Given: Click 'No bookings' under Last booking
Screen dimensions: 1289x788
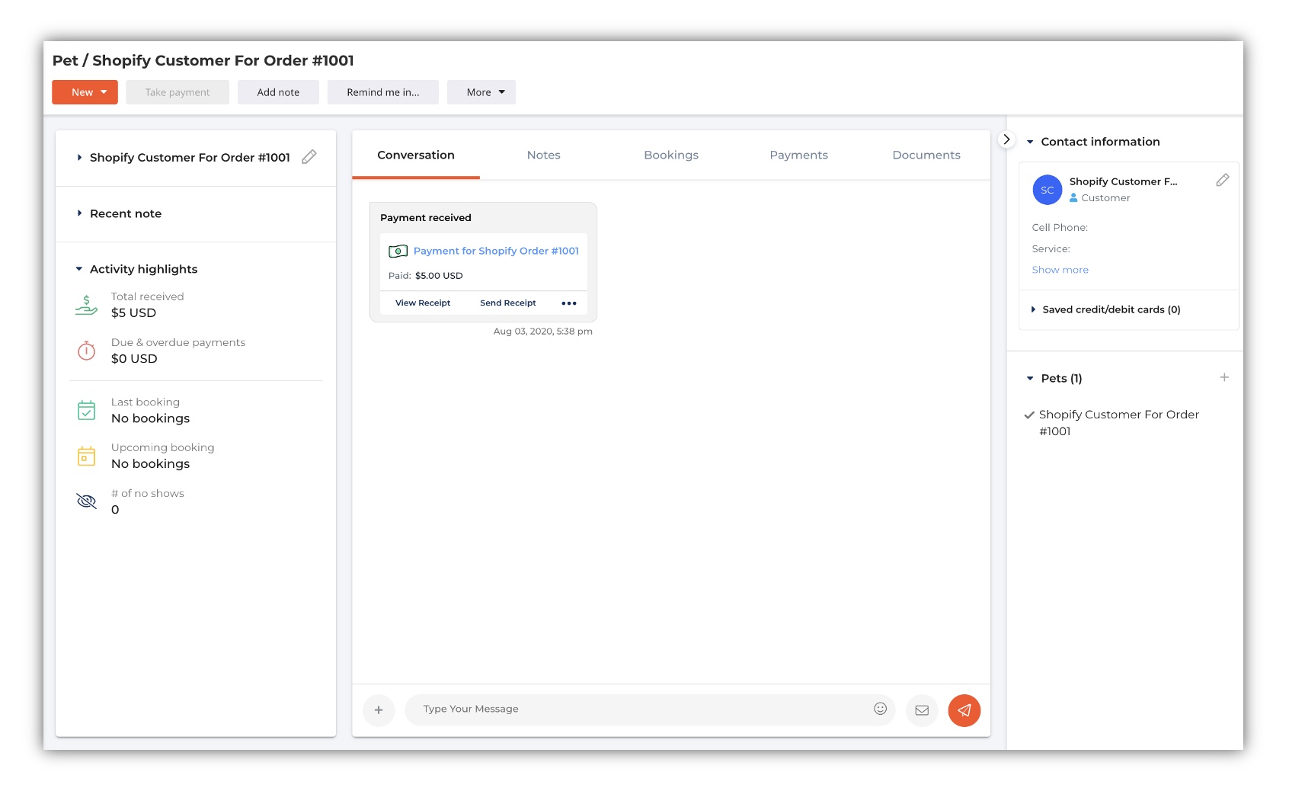Looking at the screenshot, I should [150, 418].
